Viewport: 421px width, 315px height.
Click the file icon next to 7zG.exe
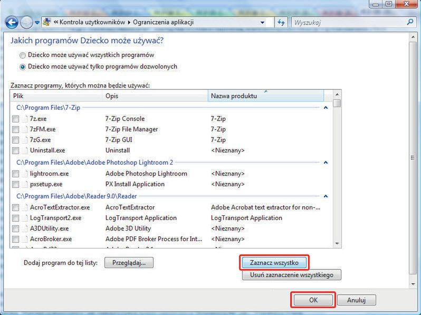coord(25,140)
